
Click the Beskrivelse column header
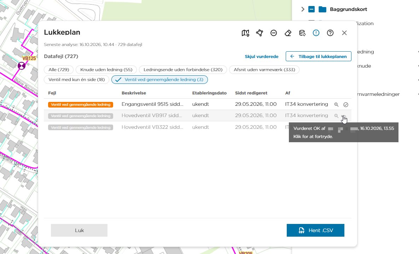tap(134, 93)
